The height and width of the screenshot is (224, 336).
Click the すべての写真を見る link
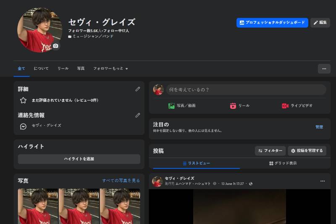click(x=121, y=180)
